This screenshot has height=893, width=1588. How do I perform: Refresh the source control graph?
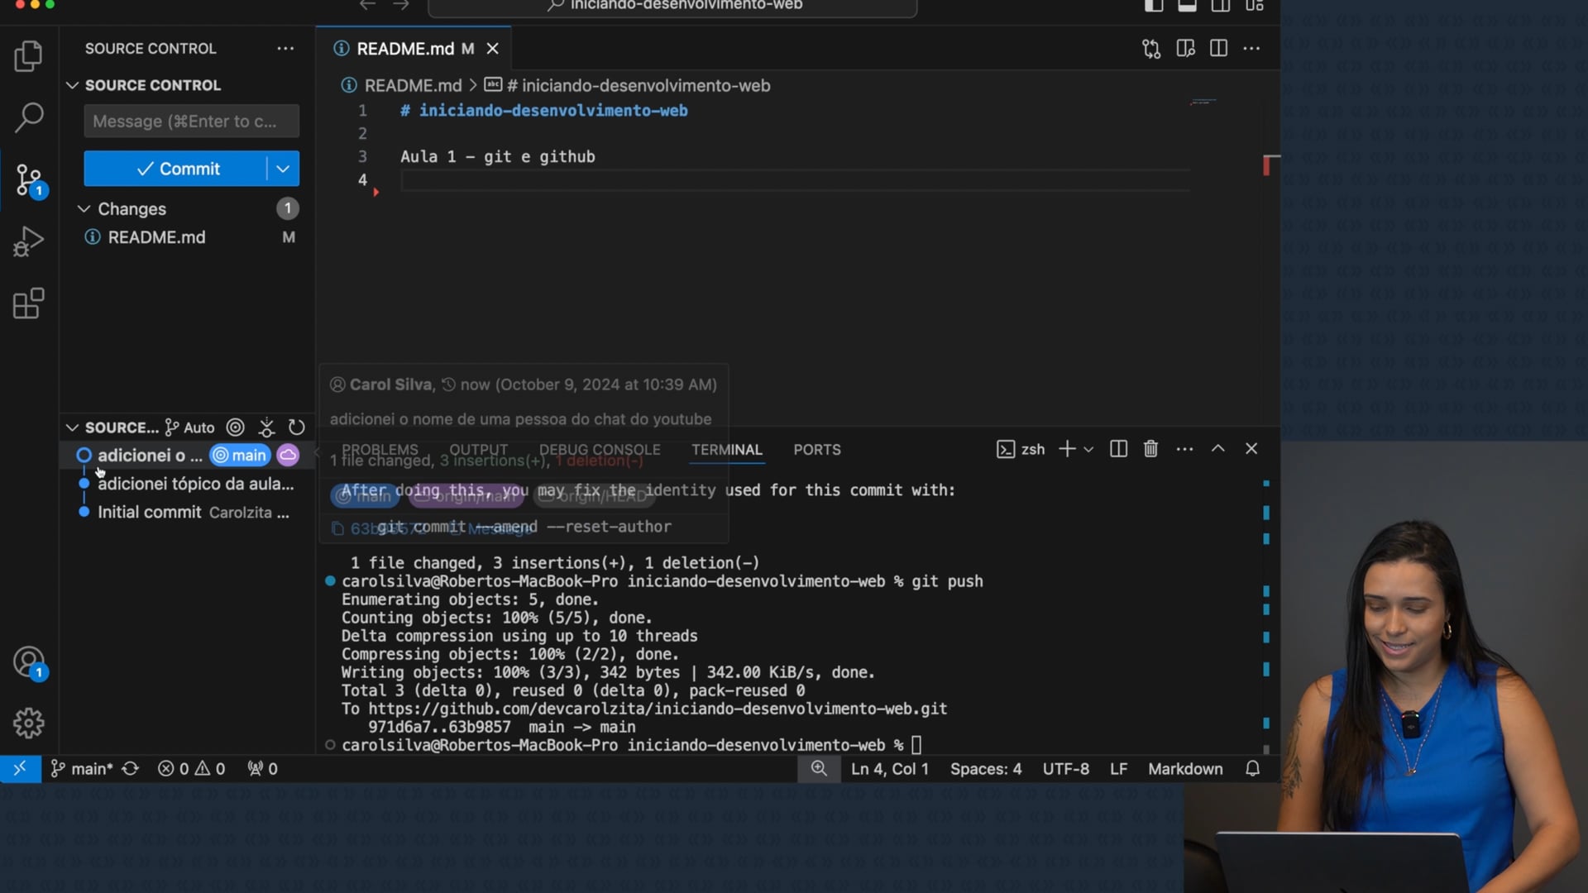(x=297, y=427)
